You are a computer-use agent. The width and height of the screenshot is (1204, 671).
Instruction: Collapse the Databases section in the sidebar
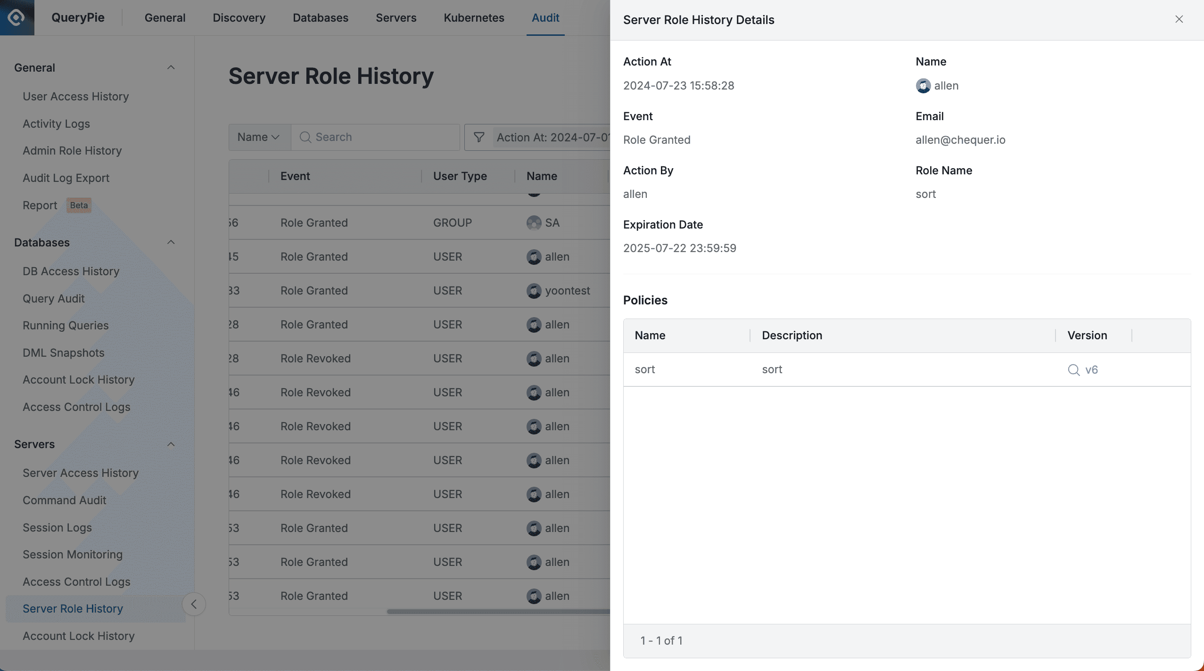point(171,242)
